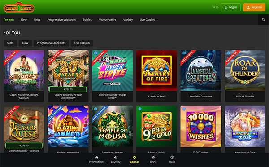Open the Midnight Assassin game thumbnail
269x167 pixels.
(24, 70)
